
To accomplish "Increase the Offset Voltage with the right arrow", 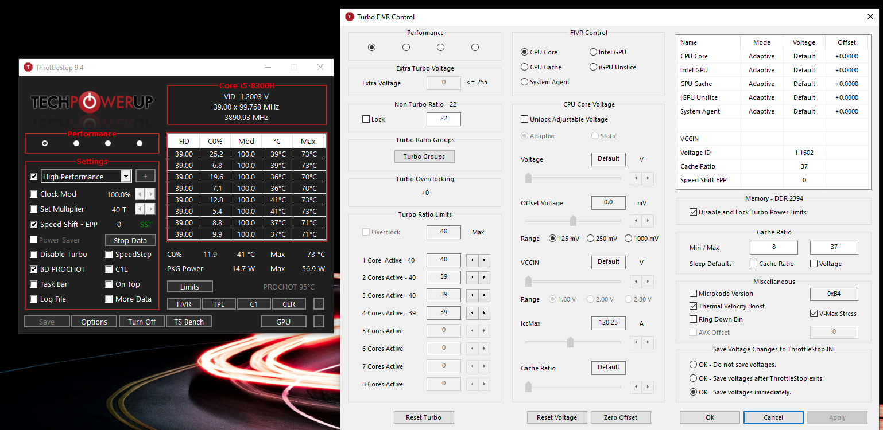I will (648, 221).
